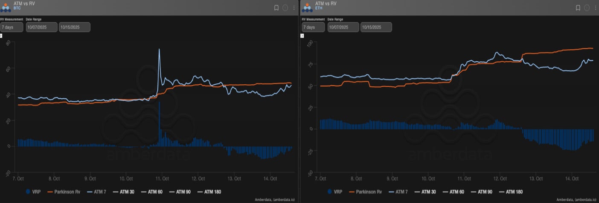The height and width of the screenshot is (203, 599).
Task: Click info icon on ETH chart header
Action: click(x=587, y=8)
